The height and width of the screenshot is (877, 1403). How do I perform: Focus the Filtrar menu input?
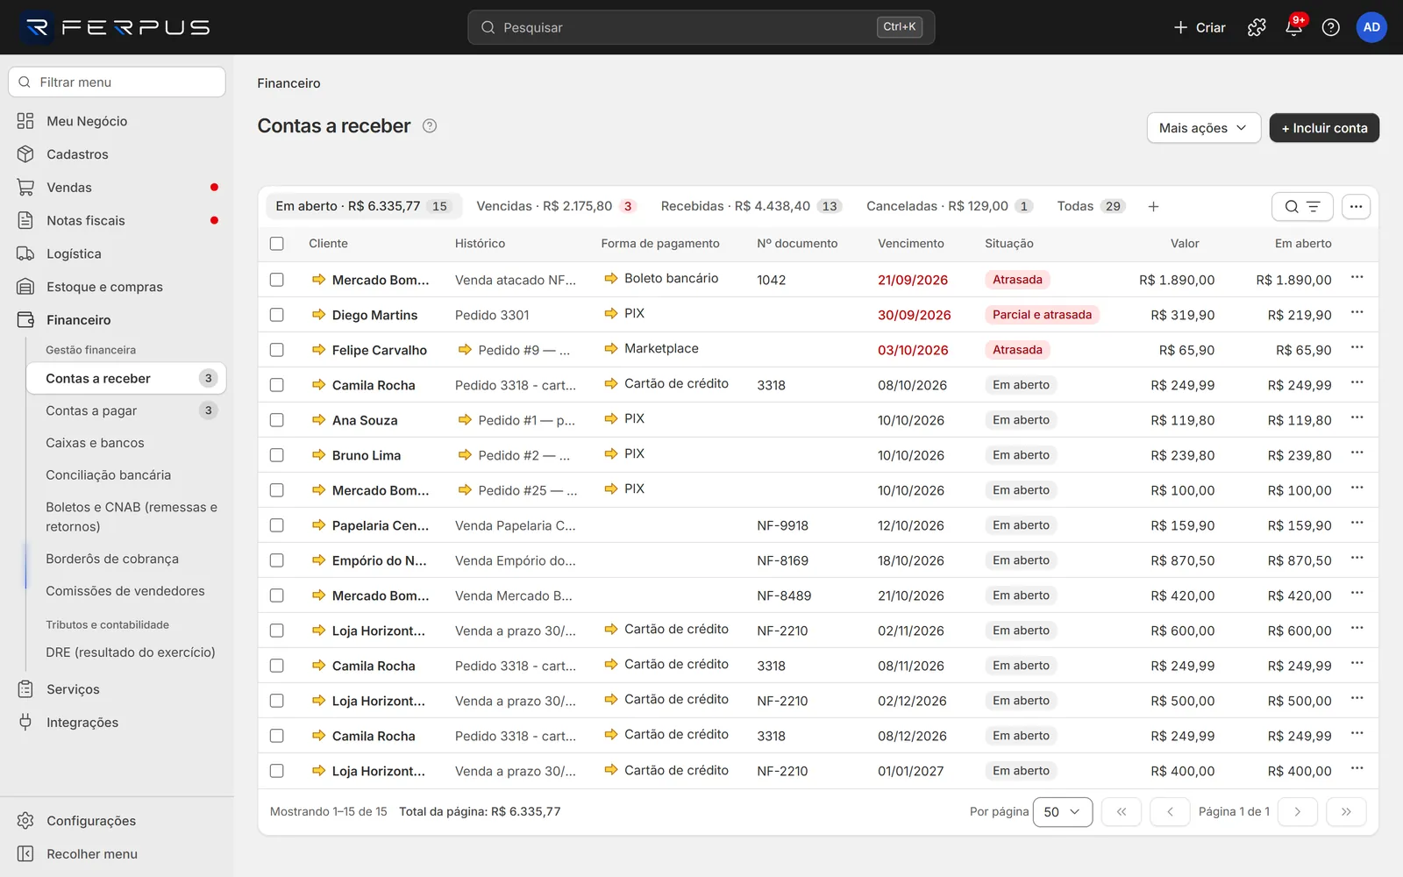tap(118, 82)
